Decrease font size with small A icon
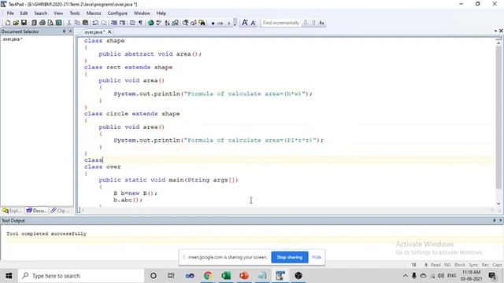504x283 pixels. 254,23
